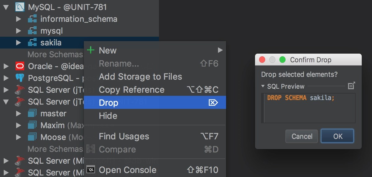Screen dimensions: 372x177
Task: Collapse the MySQL @UNIT-781 tree node
Action: tap(6, 7)
